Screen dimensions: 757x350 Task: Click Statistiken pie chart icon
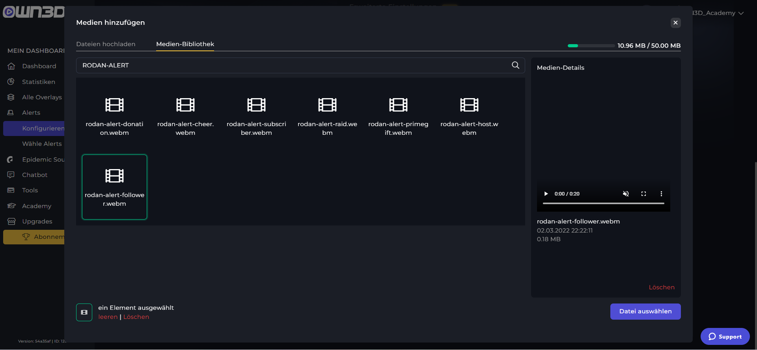(x=11, y=82)
